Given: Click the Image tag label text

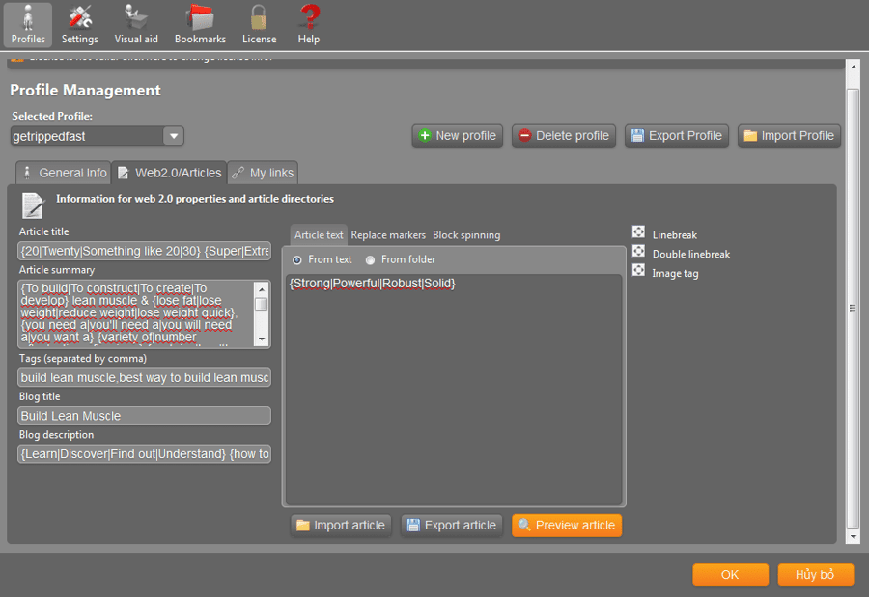Looking at the screenshot, I should click(x=675, y=274).
